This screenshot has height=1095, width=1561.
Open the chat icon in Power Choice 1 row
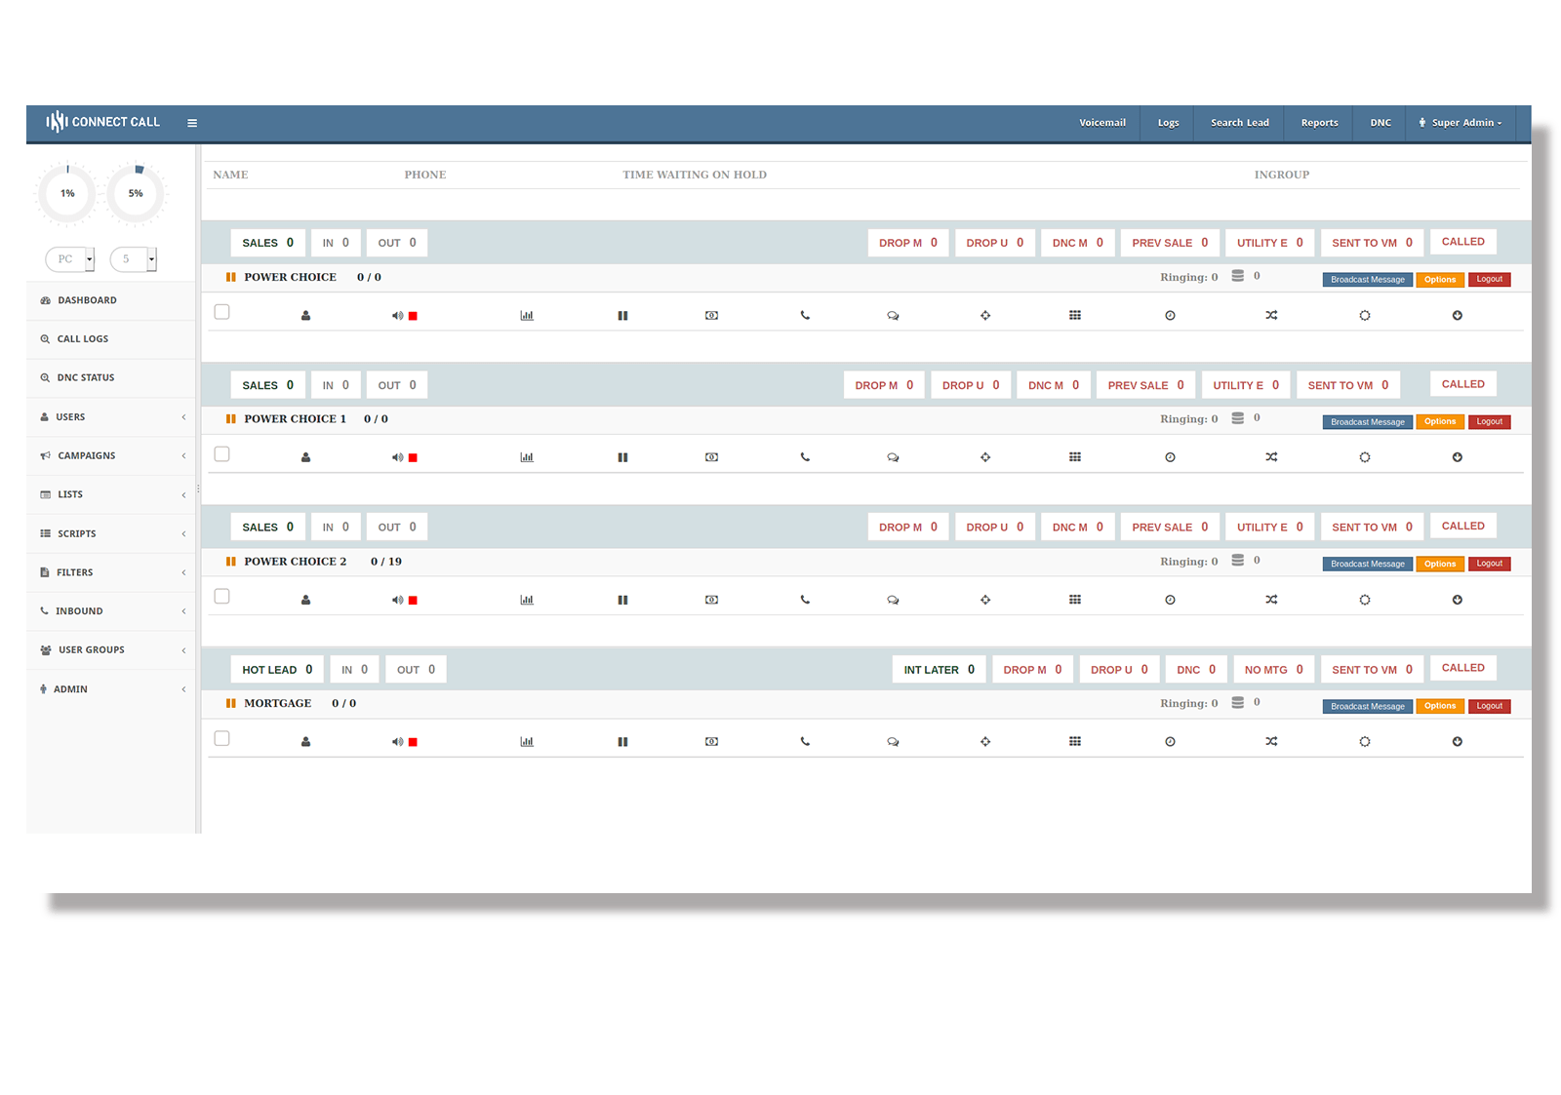pyautogui.click(x=893, y=456)
